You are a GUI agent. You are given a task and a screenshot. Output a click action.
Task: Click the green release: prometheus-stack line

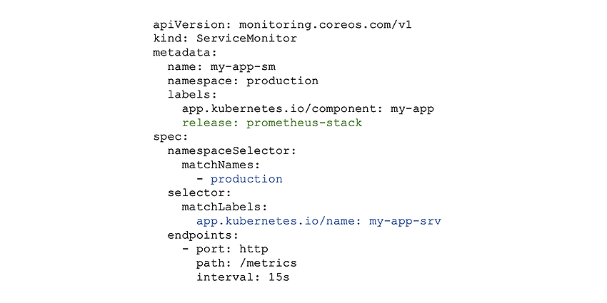pos(272,123)
